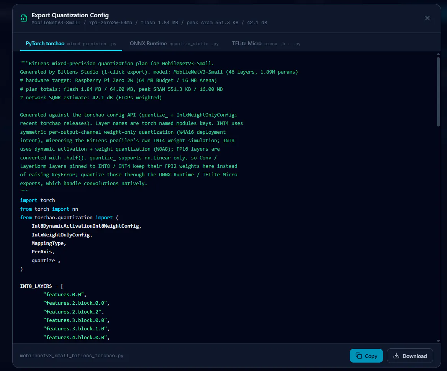Click the code view scrollbar thumb
447x371 pixels.
439,92
